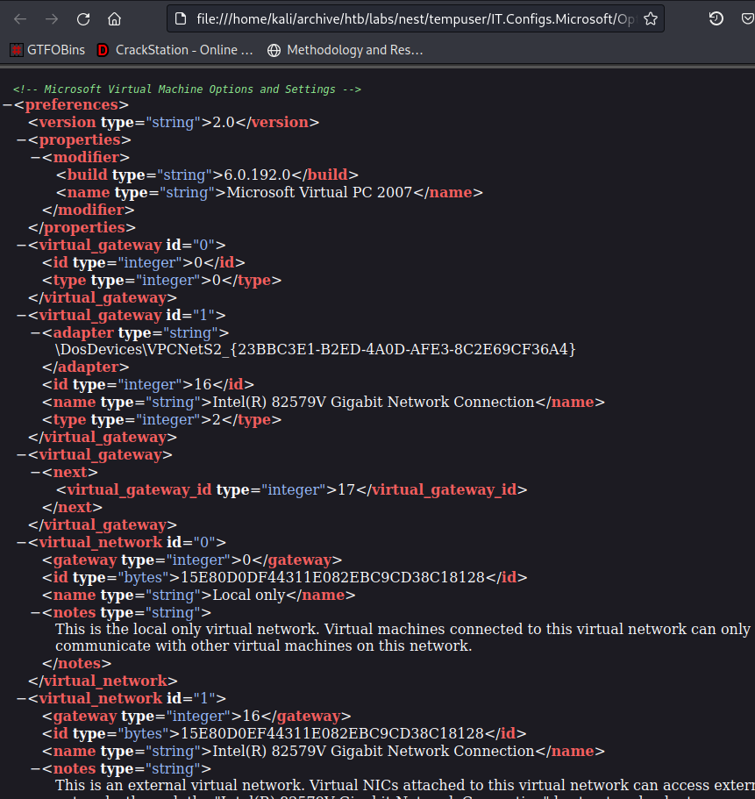Collapse the modifier element
This screenshot has height=799, width=755.
tap(36, 158)
